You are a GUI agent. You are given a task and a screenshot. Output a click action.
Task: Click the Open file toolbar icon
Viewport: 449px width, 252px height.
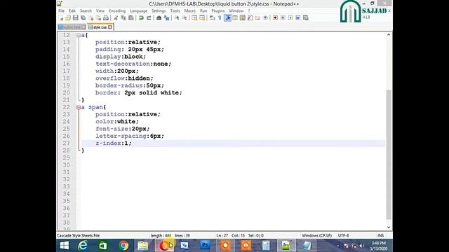tap(68, 17)
